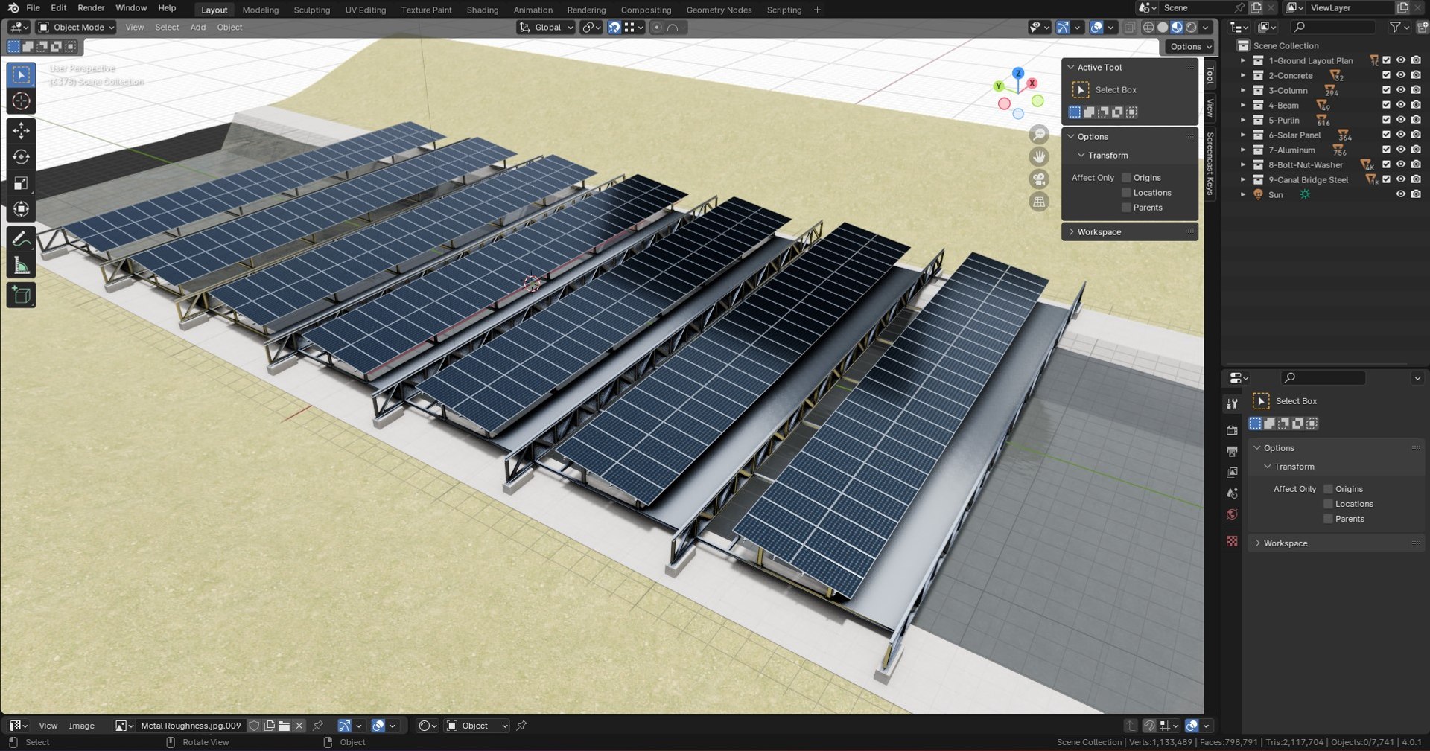Open the Add menu in viewport header
The height and width of the screenshot is (751, 1430).
click(x=198, y=28)
